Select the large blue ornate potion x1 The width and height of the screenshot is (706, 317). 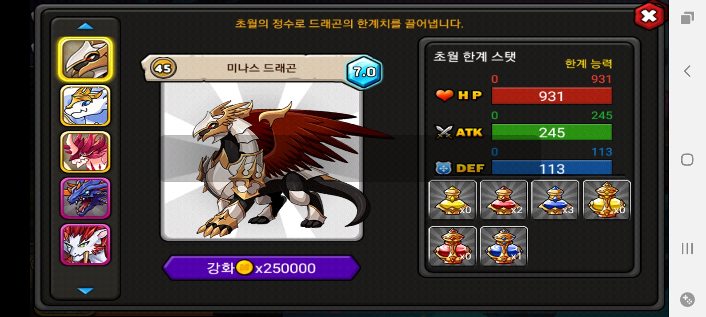click(504, 246)
